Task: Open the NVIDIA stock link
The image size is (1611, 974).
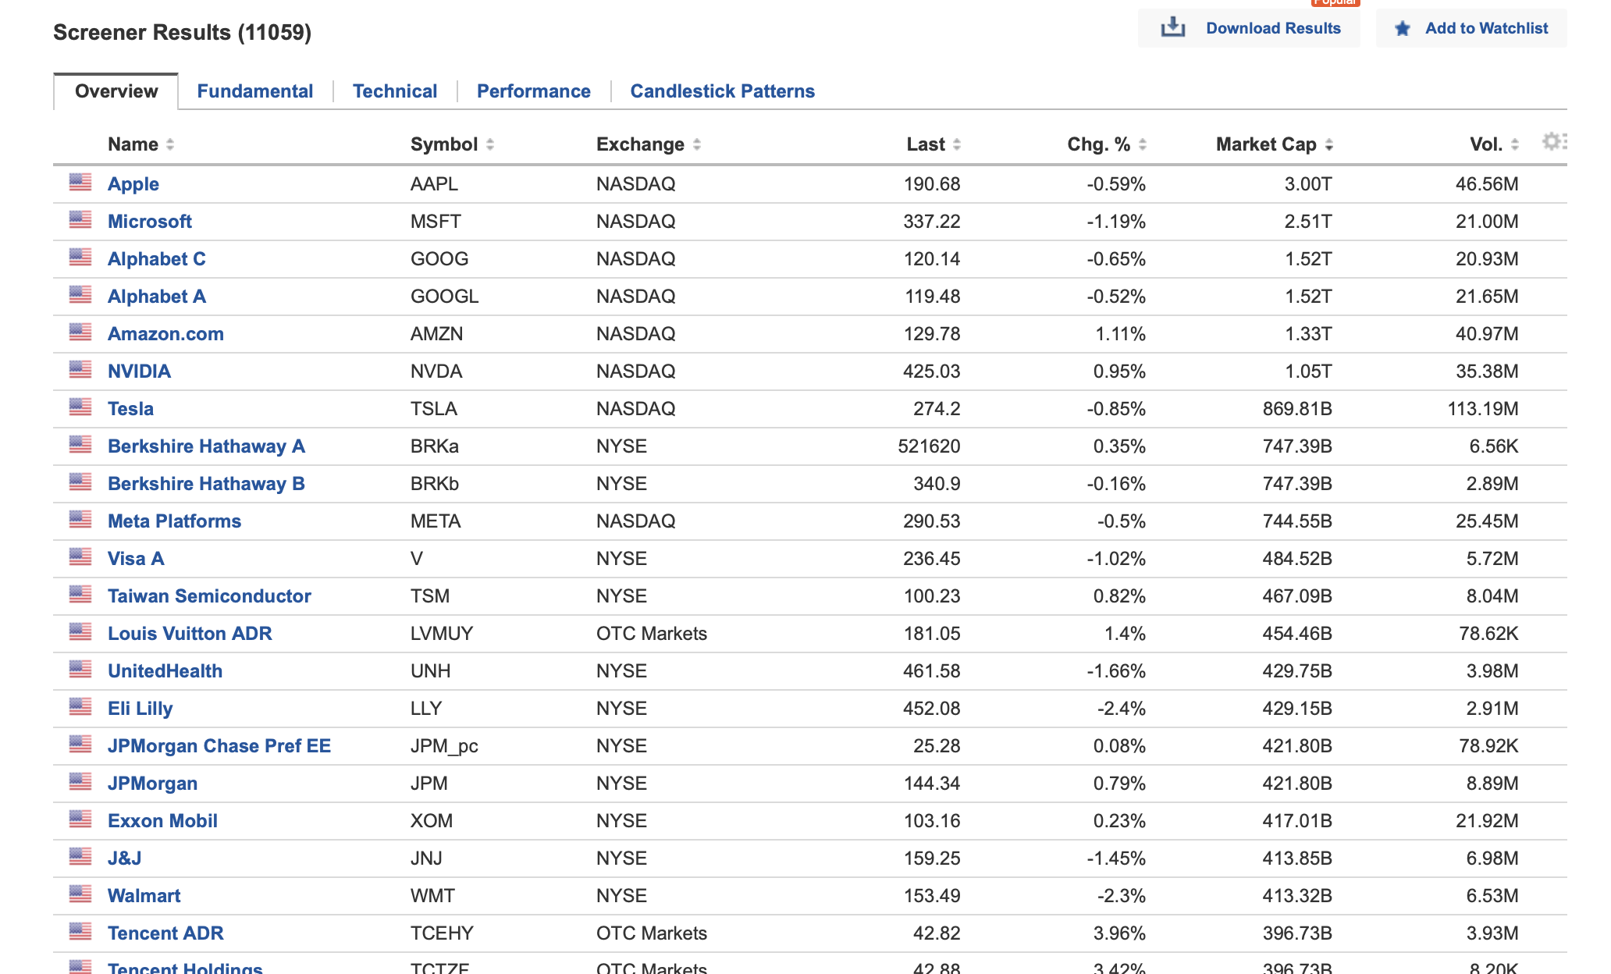Action: pyautogui.click(x=139, y=371)
